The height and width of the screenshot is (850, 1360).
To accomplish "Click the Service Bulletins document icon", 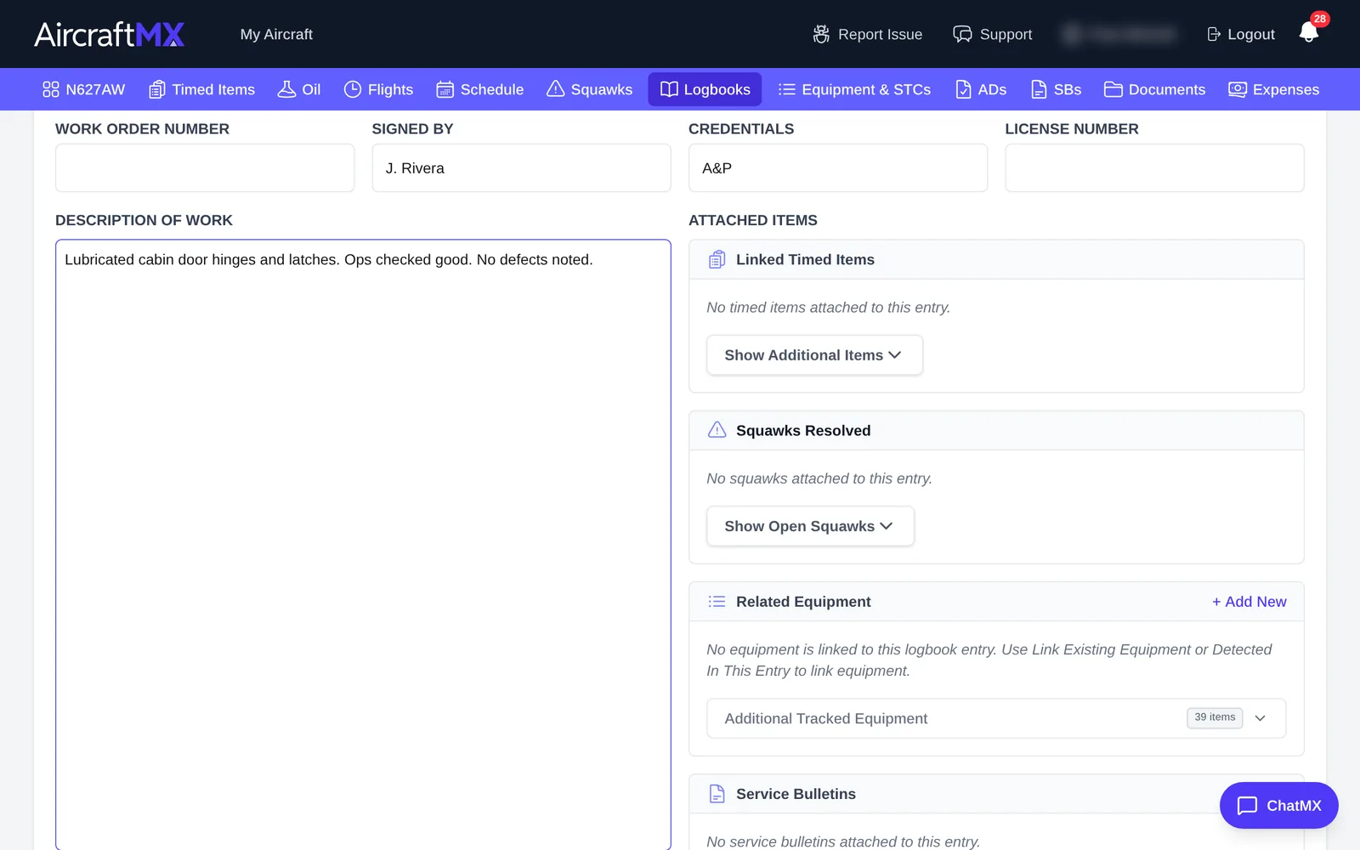I will (x=717, y=794).
